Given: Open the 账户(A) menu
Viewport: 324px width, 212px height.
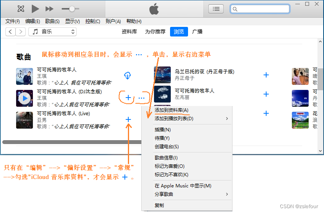Looking at the screenshot, I should pos(113,22).
